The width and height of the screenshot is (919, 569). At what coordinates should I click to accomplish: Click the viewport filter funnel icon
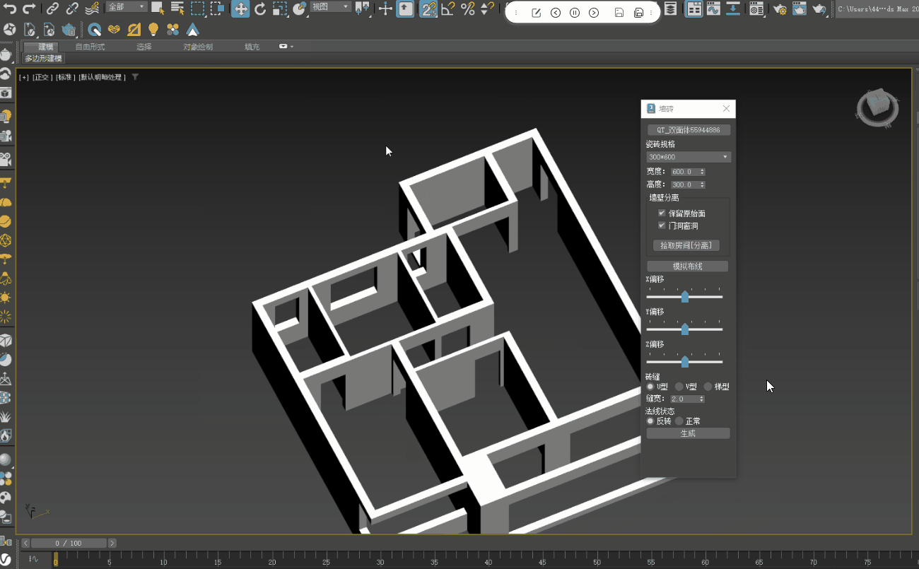tap(135, 77)
